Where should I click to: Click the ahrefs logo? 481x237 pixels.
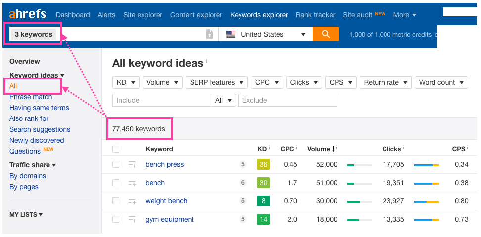[28, 14]
